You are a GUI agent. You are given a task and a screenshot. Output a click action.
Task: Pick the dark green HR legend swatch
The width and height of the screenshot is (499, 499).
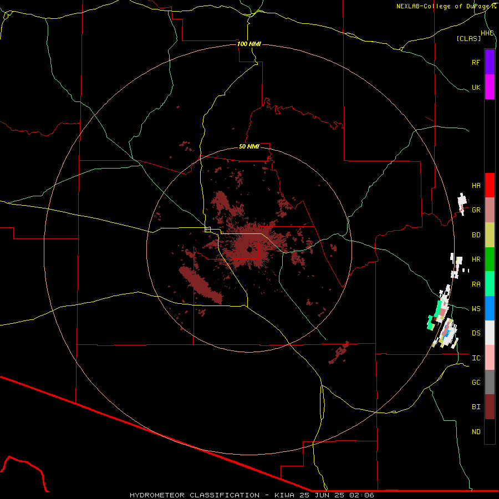pyautogui.click(x=490, y=259)
